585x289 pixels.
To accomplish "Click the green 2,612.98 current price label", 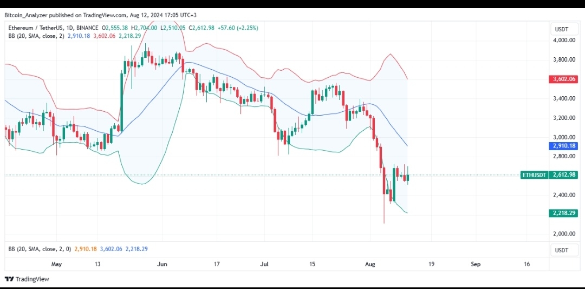I will click(x=563, y=175).
